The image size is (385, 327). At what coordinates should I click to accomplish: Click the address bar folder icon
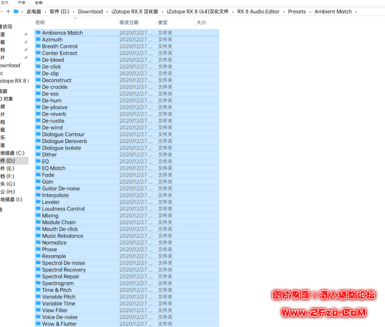click(x=16, y=12)
